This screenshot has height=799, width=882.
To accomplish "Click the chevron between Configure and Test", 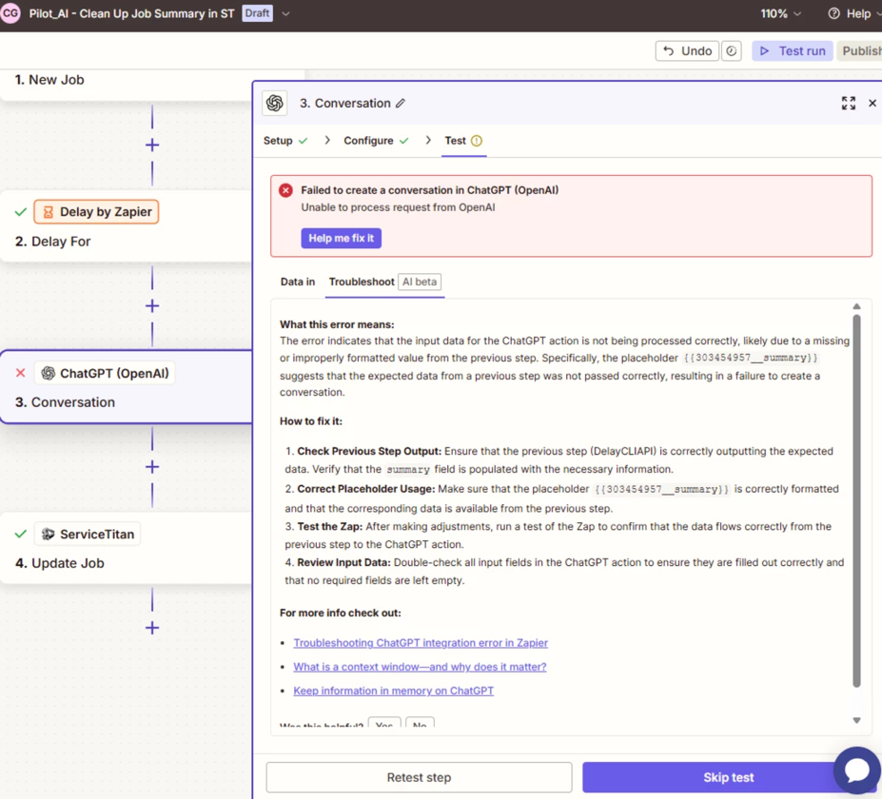I will pyautogui.click(x=428, y=141).
